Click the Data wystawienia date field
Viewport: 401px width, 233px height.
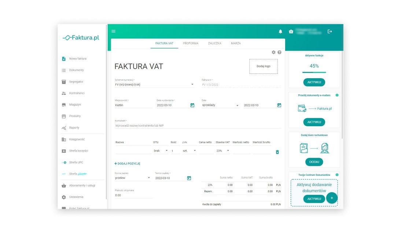(x=172, y=105)
